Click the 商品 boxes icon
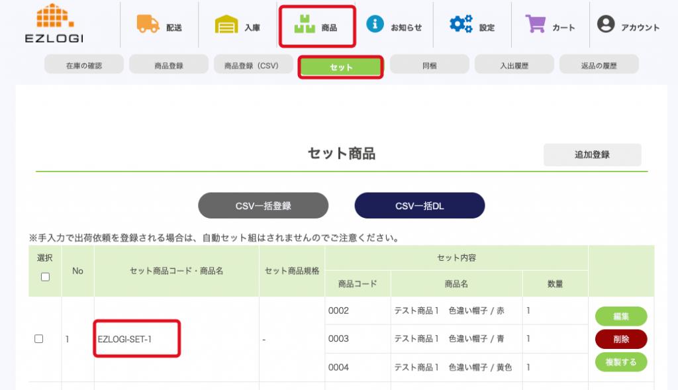The height and width of the screenshot is (390, 678). [305, 26]
